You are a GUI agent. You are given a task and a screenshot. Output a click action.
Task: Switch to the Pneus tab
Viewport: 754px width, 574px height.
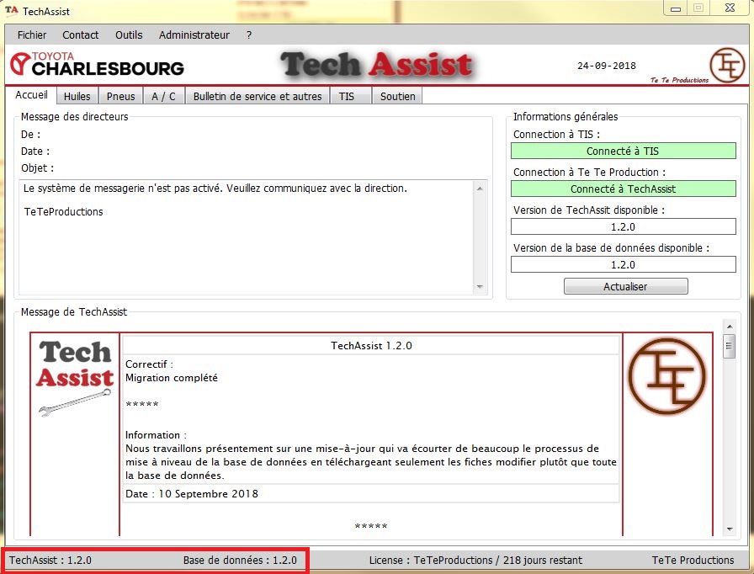pos(121,97)
